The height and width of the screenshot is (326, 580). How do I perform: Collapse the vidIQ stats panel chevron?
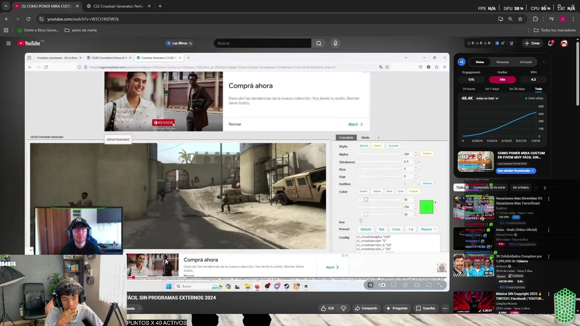(x=543, y=62)
